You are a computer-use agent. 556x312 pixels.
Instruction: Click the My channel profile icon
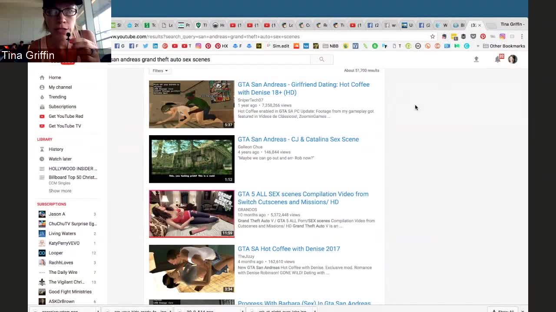point(42,87)
